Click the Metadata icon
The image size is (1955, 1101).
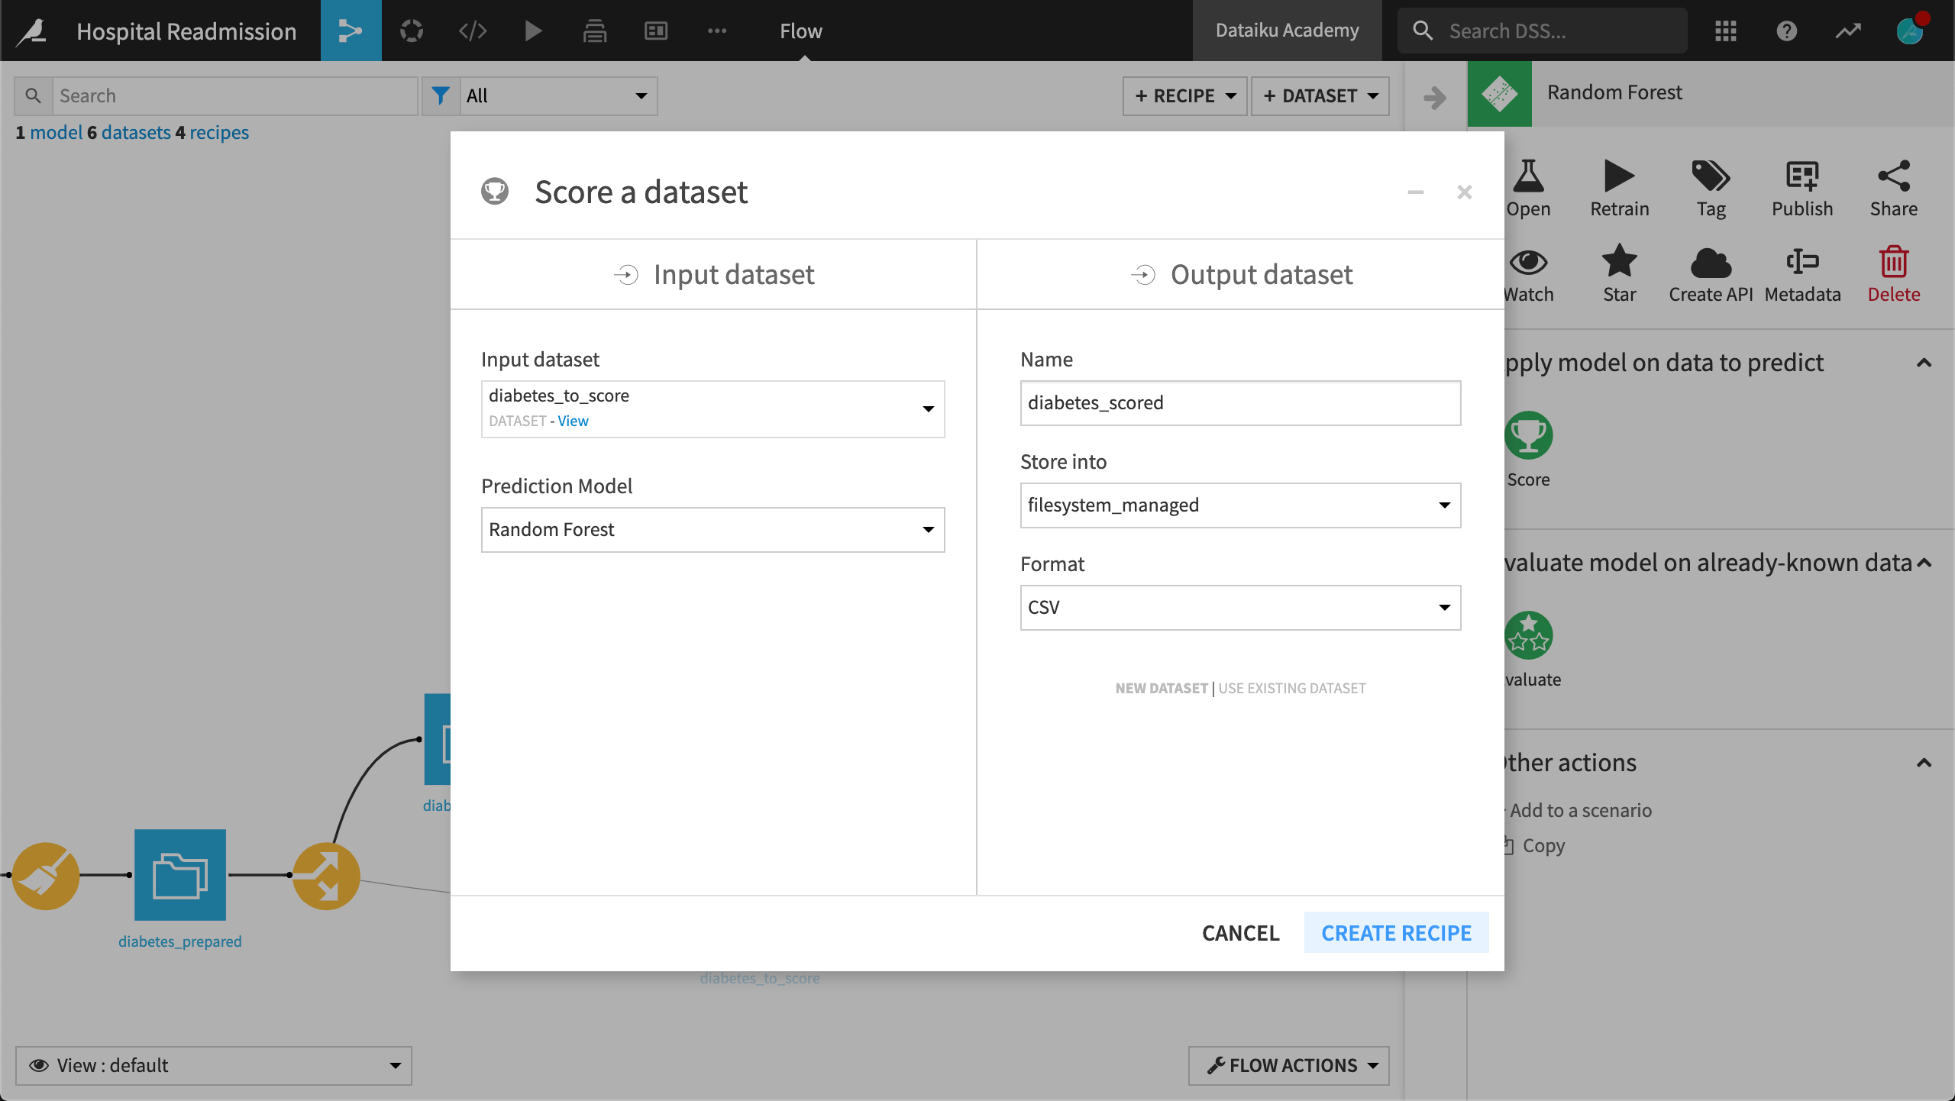tap(1802, 262)
